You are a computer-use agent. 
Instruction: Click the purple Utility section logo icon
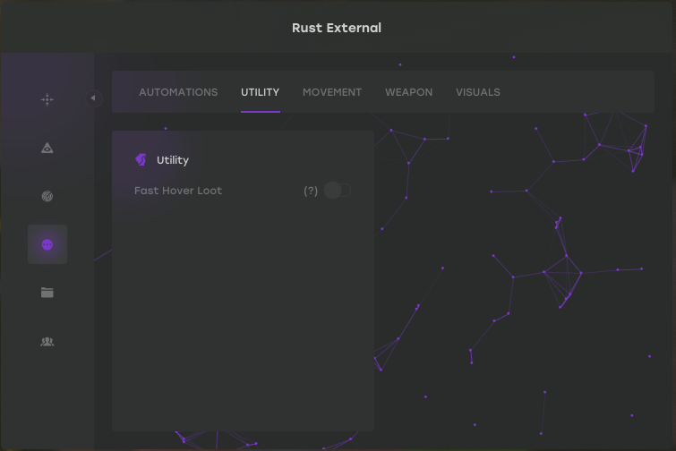141,160
